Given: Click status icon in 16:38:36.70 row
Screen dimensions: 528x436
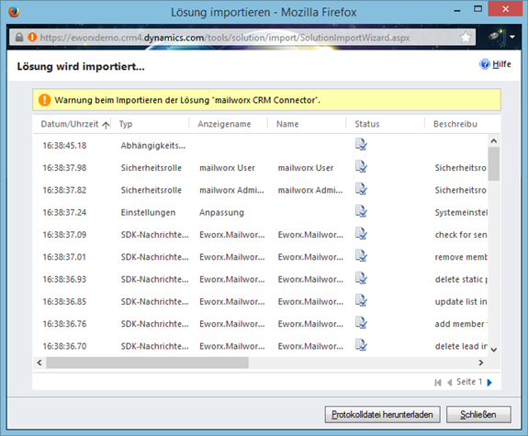Looking at the screenshot, I should [x=361, y=345].
